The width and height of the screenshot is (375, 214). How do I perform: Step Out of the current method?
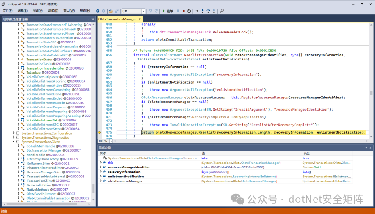(x=214, y=11)
